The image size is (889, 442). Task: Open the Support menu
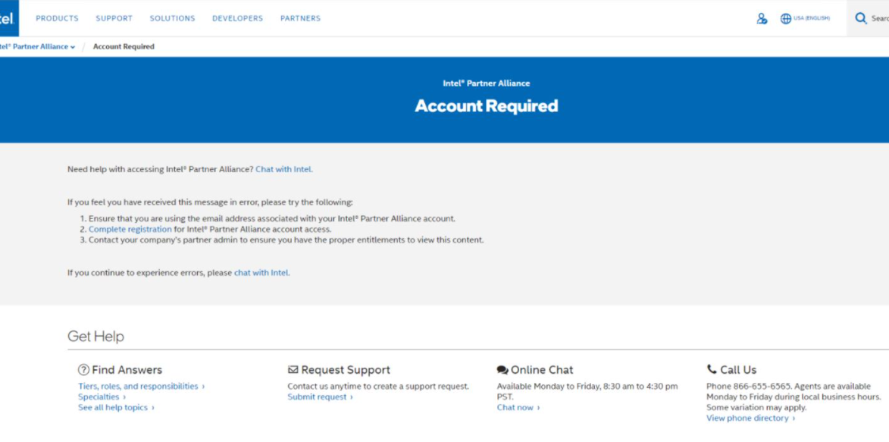(x=114, y=18)
